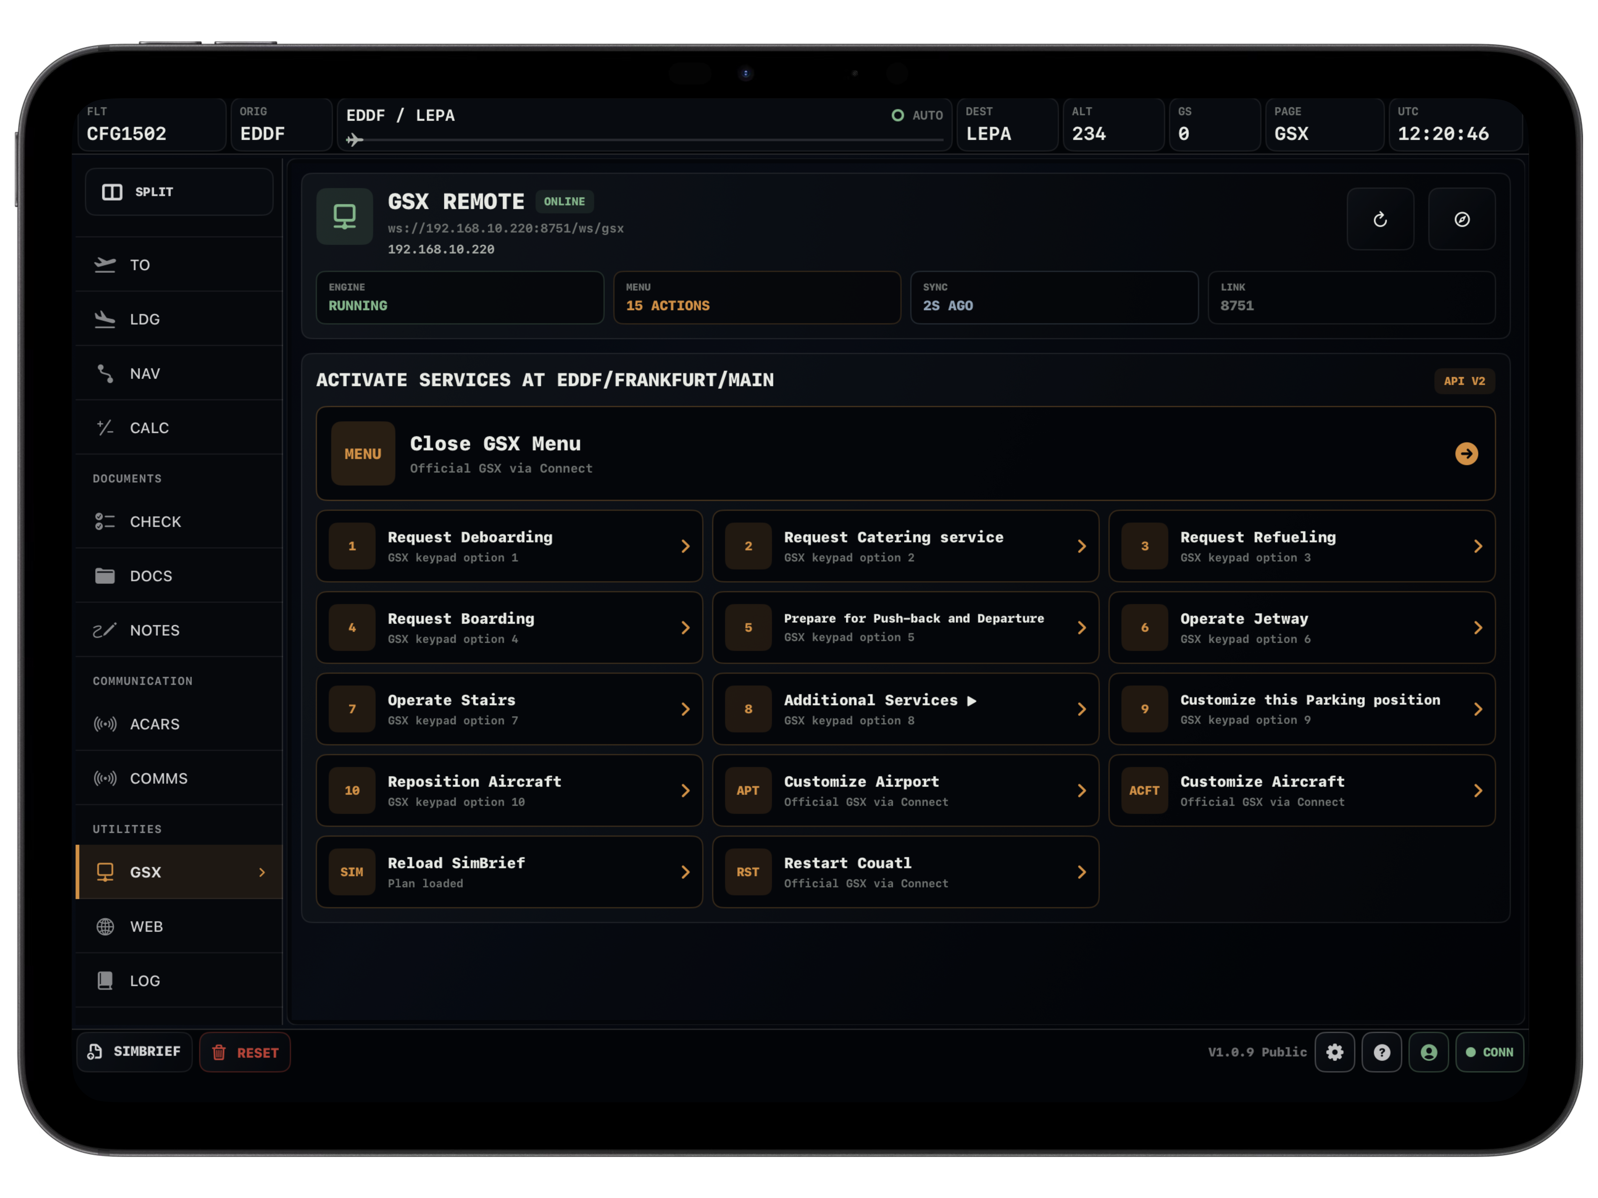Click the SYNC 2S AGO tile
This screenshot has width=1598, height=1198.
(x=1054, y=298)
